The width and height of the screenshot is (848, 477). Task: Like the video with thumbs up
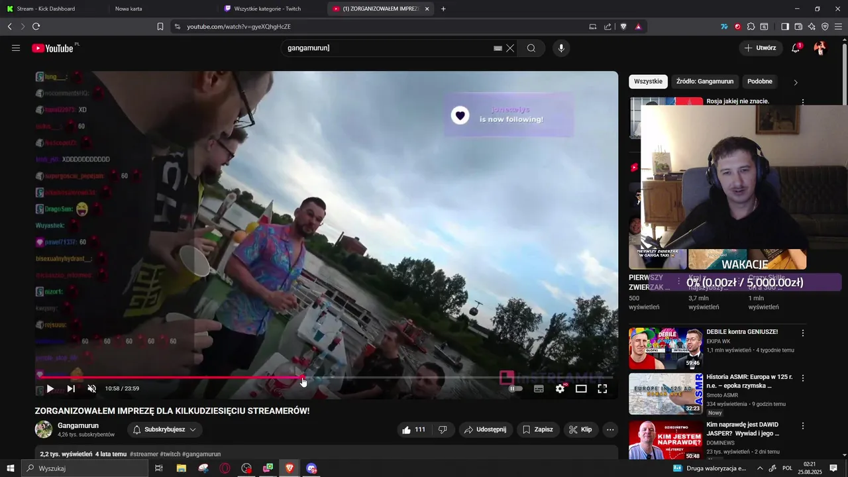pos(413,429)
